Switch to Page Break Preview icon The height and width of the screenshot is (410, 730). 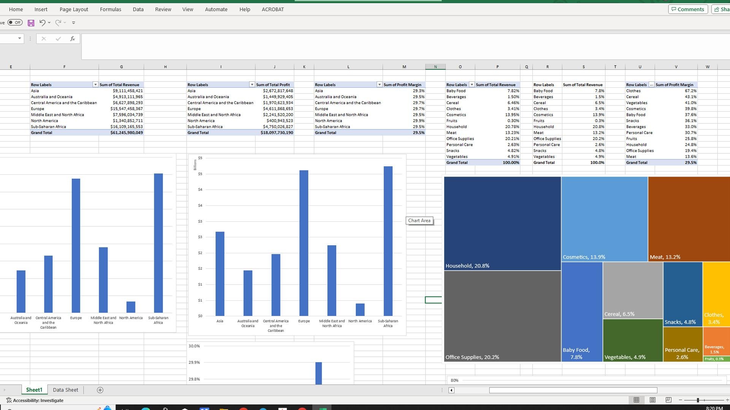coord(668,400)
